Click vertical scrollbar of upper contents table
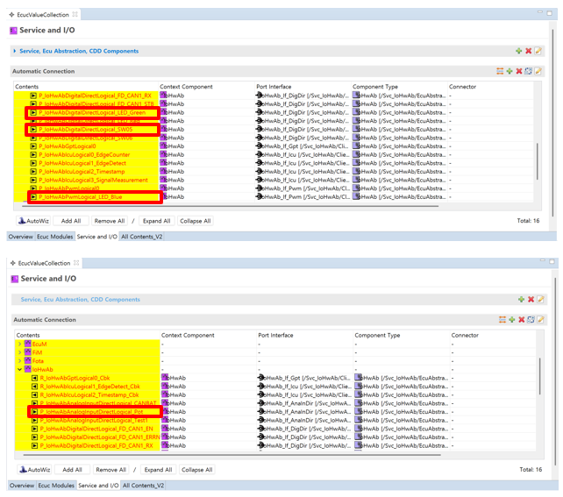Image resolution: width=563 pixels, height=497 pixels. click(538, 161)
